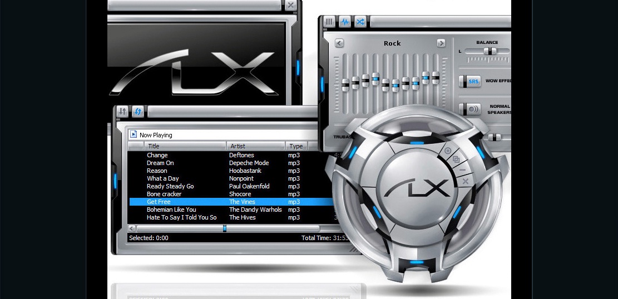Click the overlapping squares icon on the round player
This screenshot has width=618, height=299.
(x=456, y=160)
